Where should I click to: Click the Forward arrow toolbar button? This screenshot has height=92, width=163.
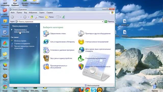click(25, 17)
